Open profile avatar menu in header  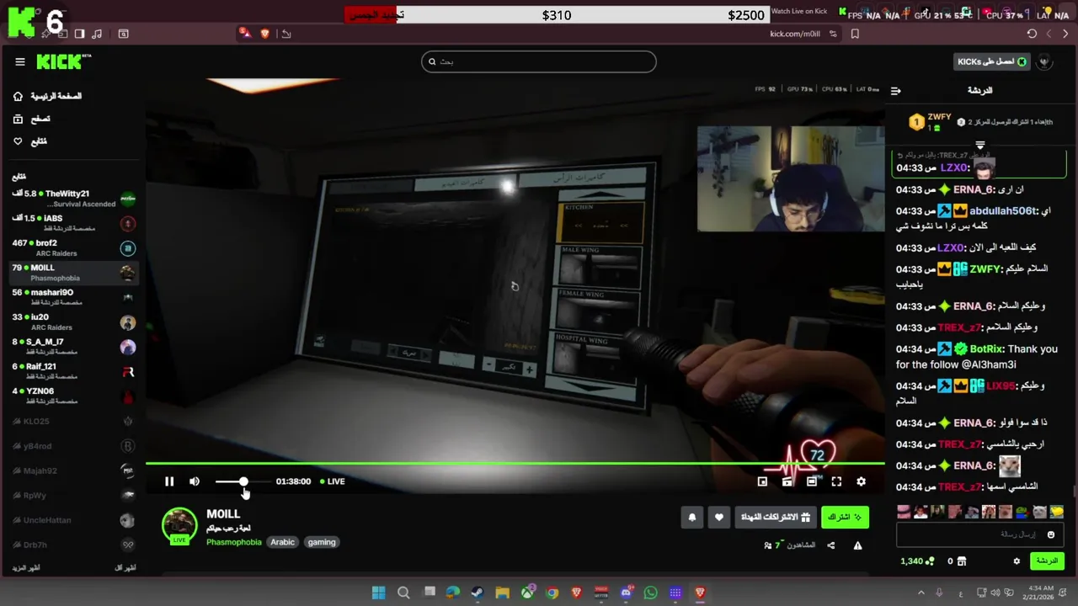[x=1044, y=61]
